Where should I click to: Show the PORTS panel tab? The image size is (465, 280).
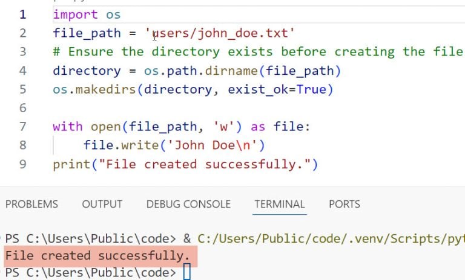pyautogui.click(x=345, y=204)
